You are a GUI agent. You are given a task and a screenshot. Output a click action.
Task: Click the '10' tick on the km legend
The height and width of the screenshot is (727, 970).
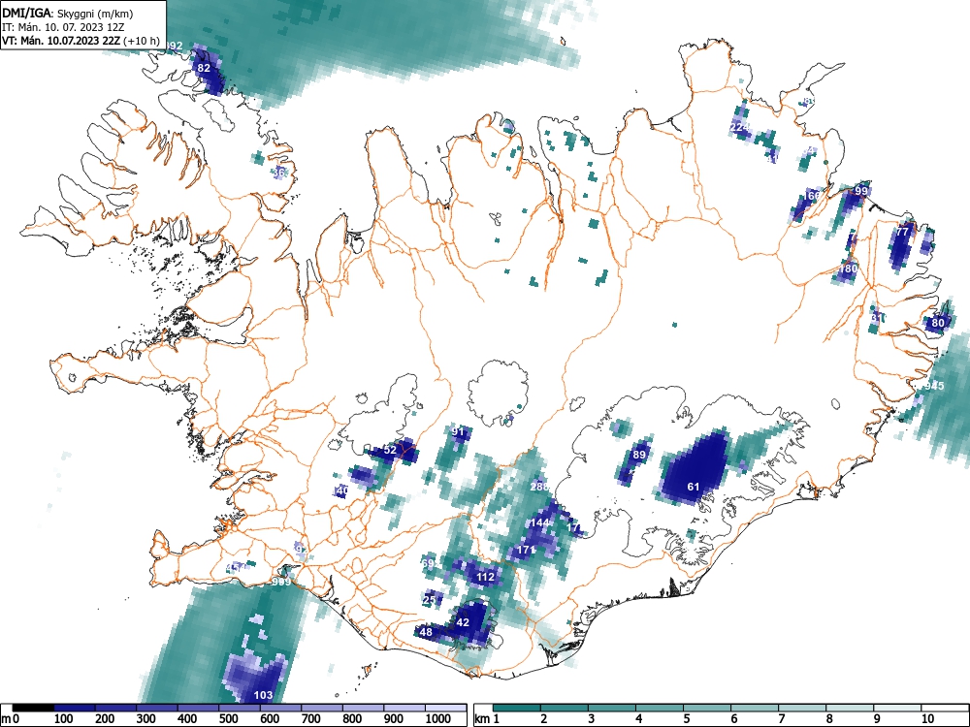click(x=926, y=719)
